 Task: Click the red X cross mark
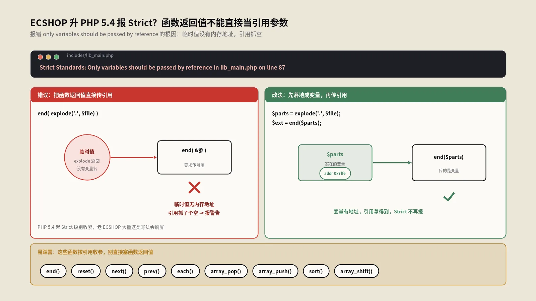coord(194,188)
